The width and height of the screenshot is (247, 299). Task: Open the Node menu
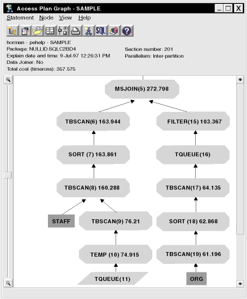click(46, 18)
